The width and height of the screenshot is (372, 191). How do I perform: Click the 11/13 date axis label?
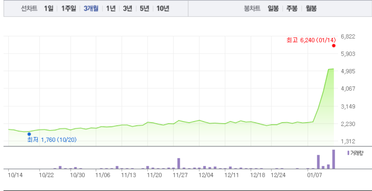(128, 175)
